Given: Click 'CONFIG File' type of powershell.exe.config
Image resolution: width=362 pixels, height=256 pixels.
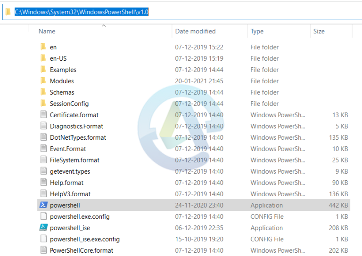Looking at the screenshot, I should tap(267, 216).
